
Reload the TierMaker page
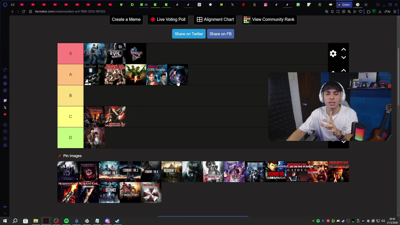pos(23,12)
